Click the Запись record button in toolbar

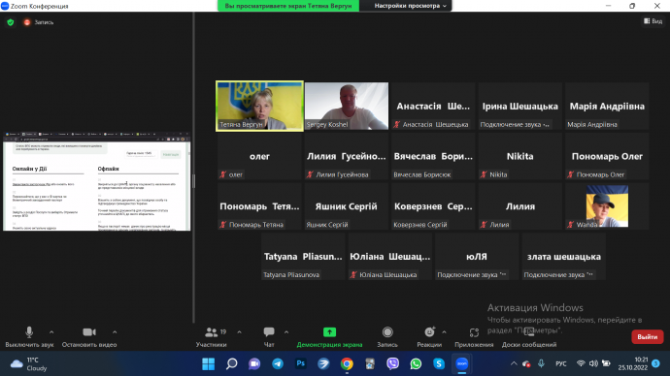(387, 337)
